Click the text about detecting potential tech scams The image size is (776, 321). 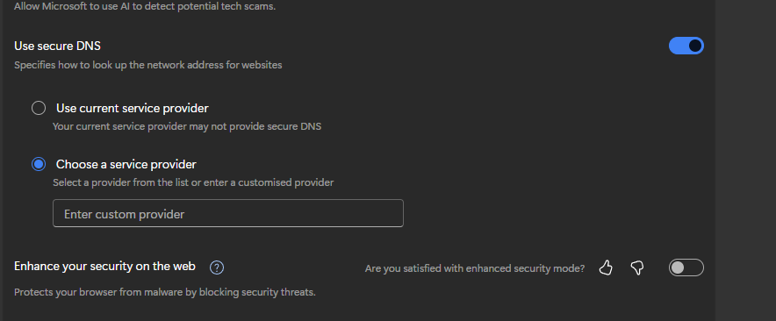(145, 7)
